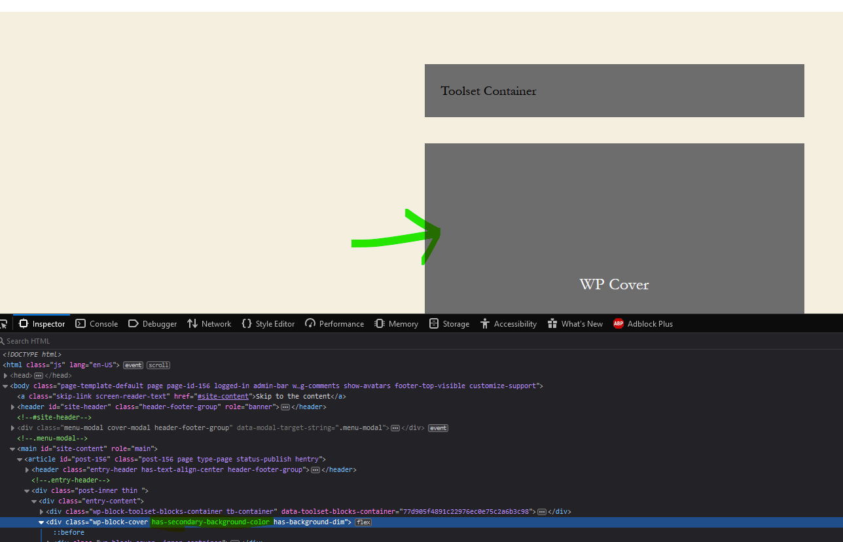Focus the Search HTML field
Screen dimensions: 843x542
[421, 341]
